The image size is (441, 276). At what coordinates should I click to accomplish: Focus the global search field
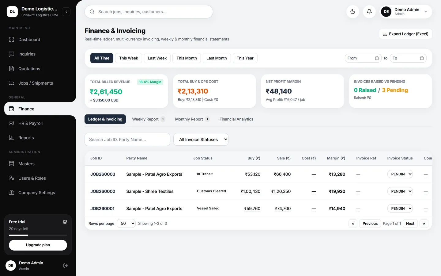pyautogui.click(x=149, y=12)
